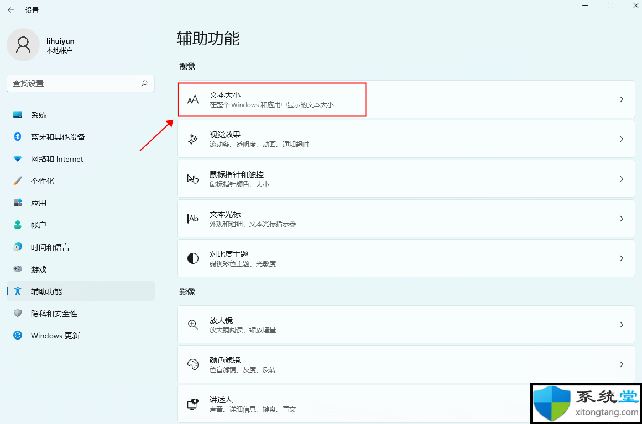Click the lihuiyun account name
This screenshot has width=642, height=424.
60,41
